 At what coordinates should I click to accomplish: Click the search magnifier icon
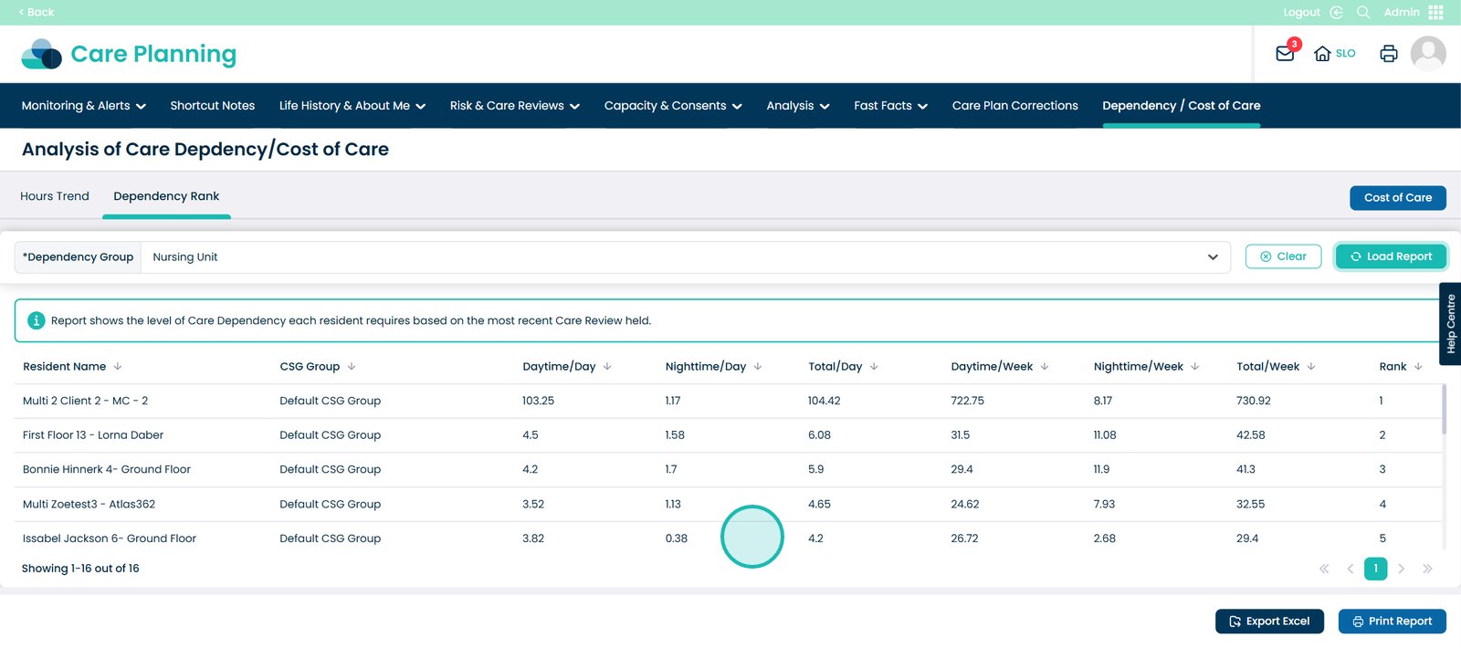[1363, 12]
